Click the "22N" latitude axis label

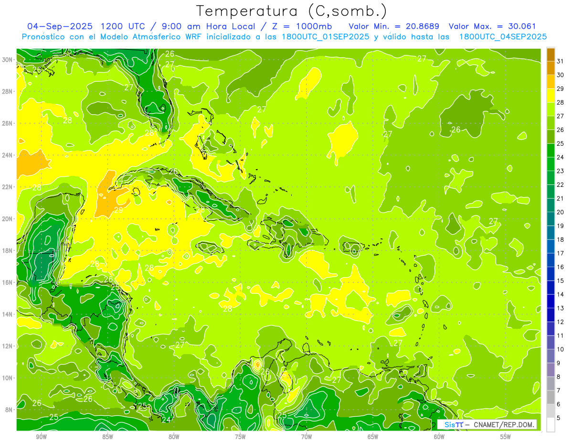click(x=7, y=187)
